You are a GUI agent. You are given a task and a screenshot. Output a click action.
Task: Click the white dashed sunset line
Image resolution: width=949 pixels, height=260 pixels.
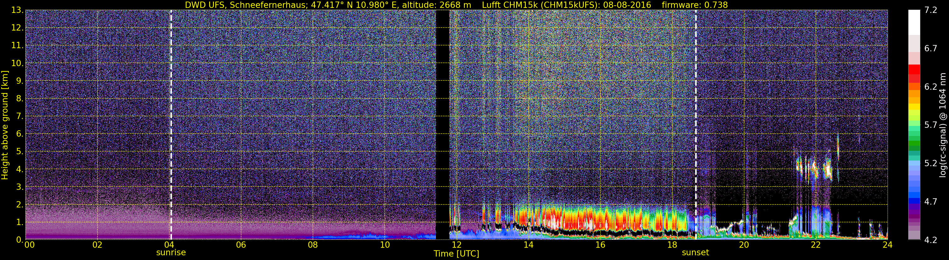[x=695, y=125]
